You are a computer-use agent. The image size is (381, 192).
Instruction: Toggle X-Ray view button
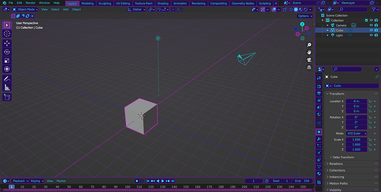coord(285,9)
